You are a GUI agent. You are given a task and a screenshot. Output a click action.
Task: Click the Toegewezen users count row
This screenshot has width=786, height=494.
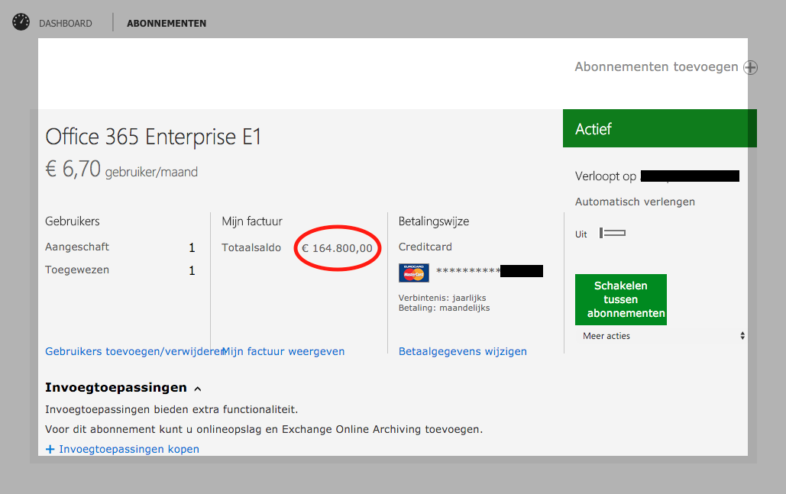click(121, 270)
